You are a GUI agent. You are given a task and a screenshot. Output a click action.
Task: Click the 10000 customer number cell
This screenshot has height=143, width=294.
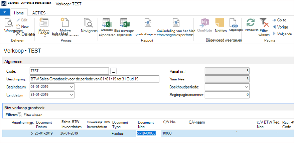(167, 133)
